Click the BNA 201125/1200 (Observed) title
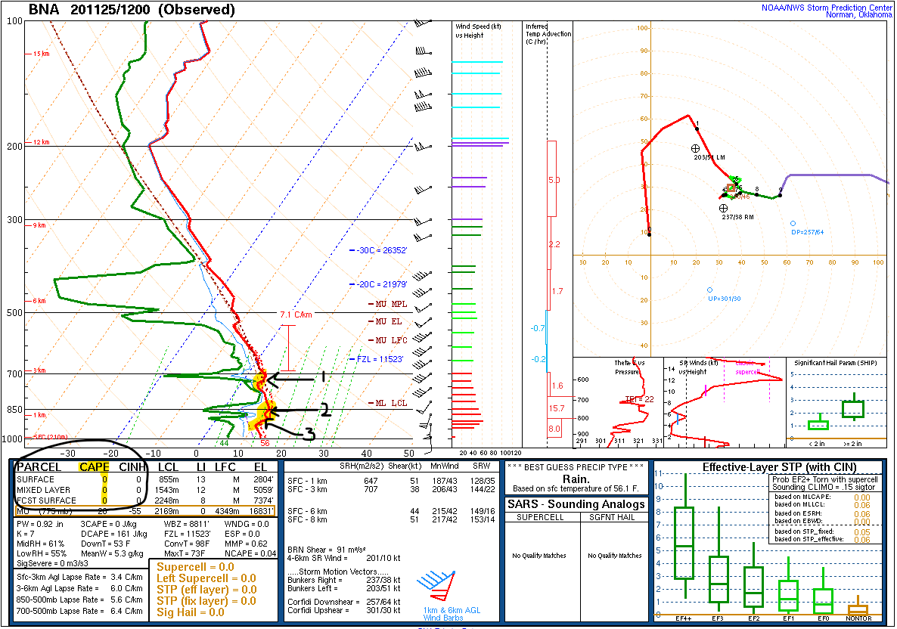The height and width of the screenshot is (629, 897). click(132, 10)
